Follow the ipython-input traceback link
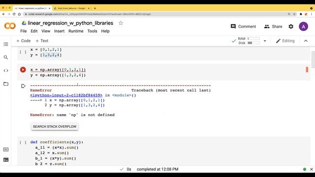 point(66,95)
